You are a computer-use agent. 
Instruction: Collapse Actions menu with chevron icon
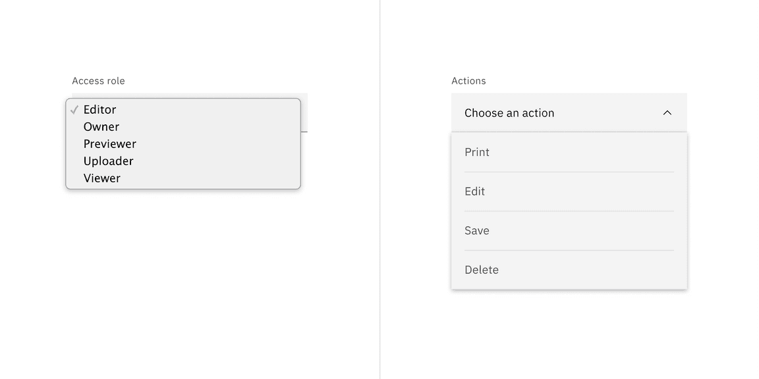point(667,113)
